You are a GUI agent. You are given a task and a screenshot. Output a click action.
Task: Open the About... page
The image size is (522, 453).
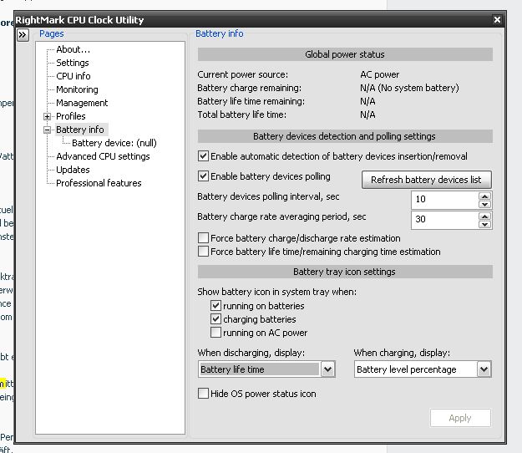pyautogui.click(x=73, y=49)
